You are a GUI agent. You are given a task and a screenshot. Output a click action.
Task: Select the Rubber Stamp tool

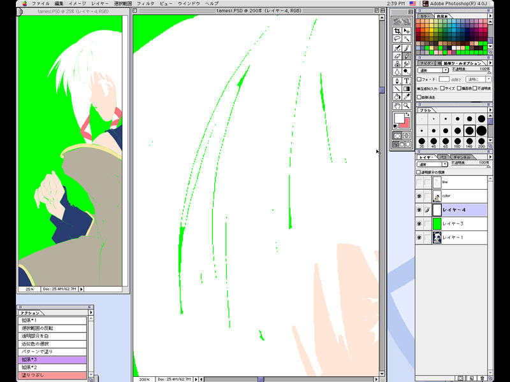[397, 64]
